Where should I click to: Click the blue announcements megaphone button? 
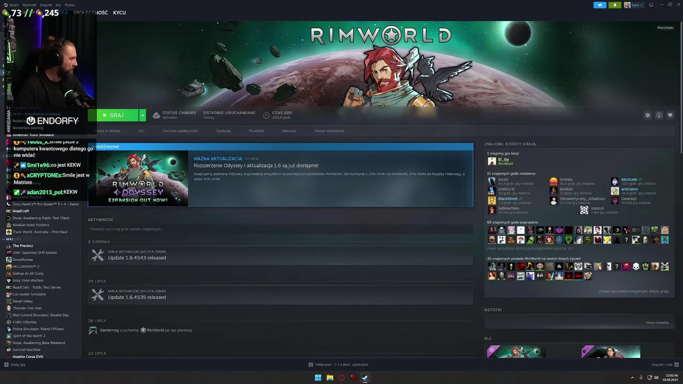(x=600, y=5)
